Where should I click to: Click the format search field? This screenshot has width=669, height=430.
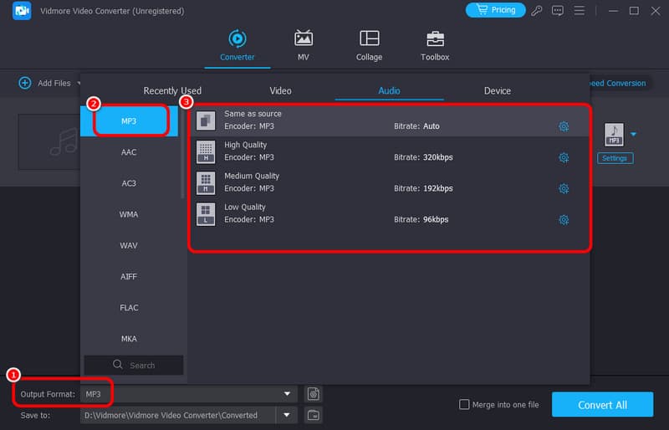[134, 365]
